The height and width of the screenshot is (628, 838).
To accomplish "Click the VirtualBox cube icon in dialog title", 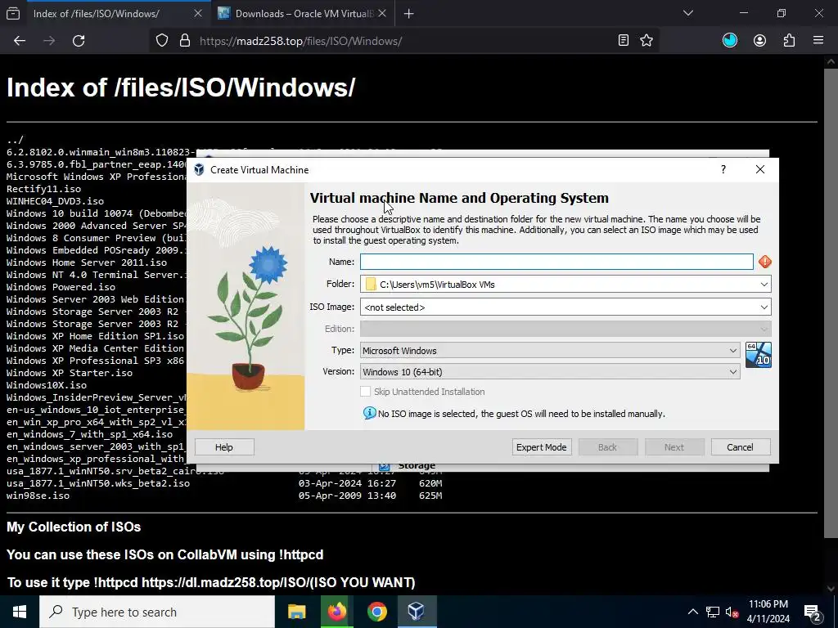I will (x=200, y=170).
